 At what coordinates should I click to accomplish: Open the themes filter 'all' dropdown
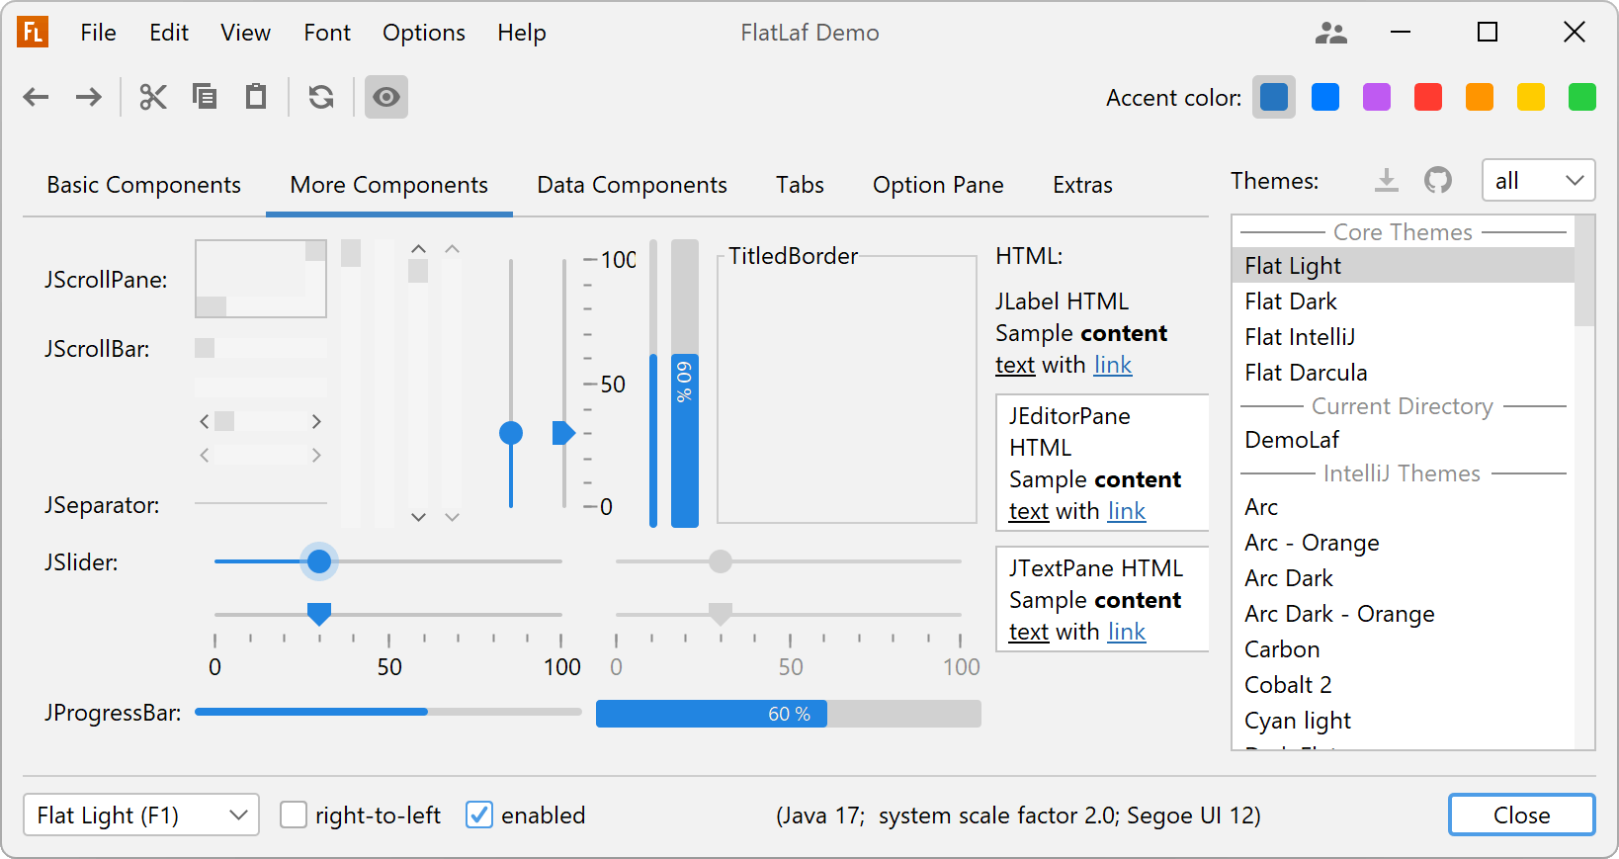1538,180
